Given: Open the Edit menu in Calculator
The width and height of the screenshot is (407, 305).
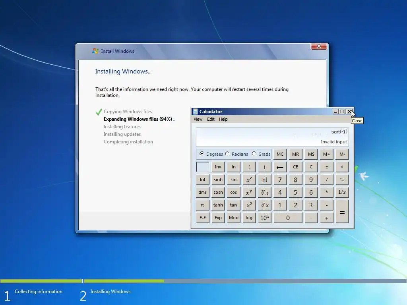Looking at the screenshot, I should pos(211,119).
